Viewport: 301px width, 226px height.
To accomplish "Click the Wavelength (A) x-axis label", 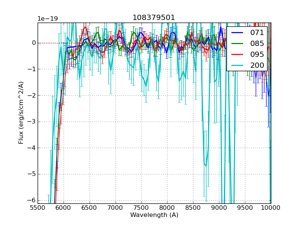I will point(154,215).
